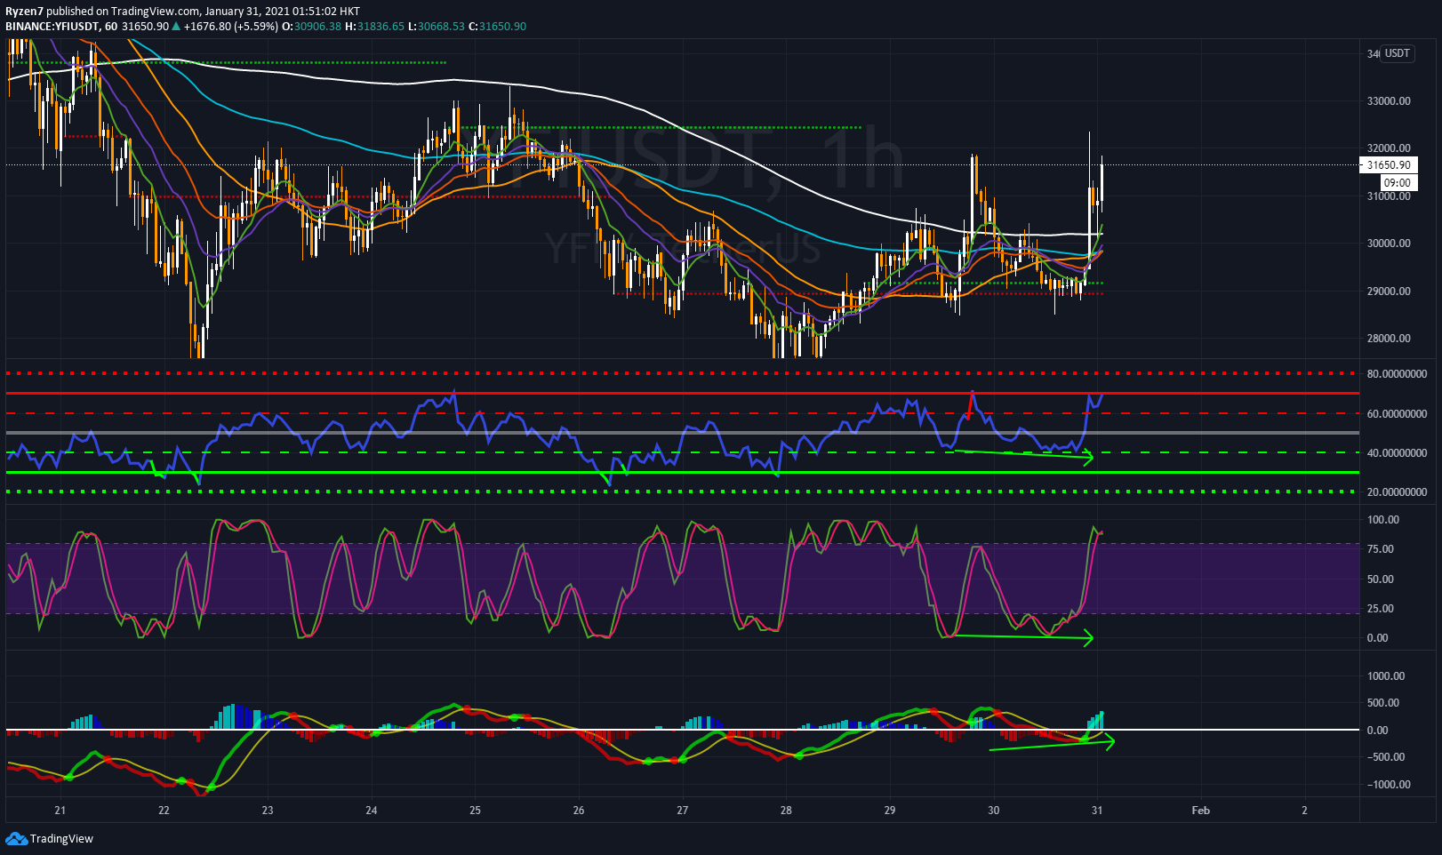
Task: Click the high value H:31836.65
Action: (374, 27)
